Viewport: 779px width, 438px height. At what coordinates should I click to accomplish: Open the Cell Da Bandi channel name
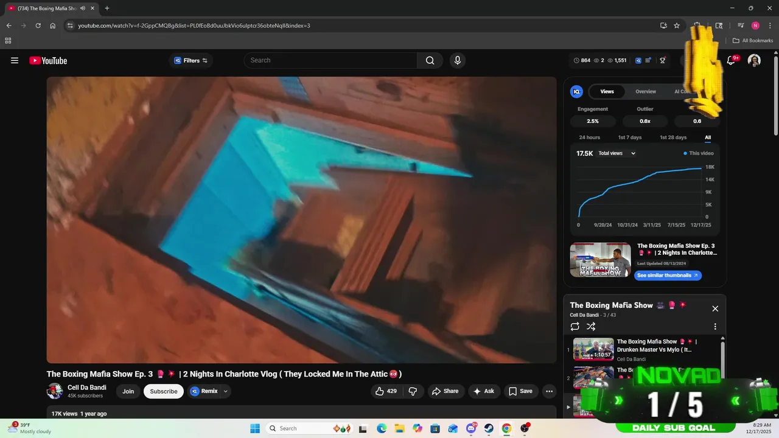coord(87,388)
